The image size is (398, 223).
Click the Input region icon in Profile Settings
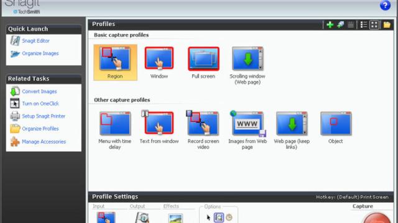coord(106,217)
